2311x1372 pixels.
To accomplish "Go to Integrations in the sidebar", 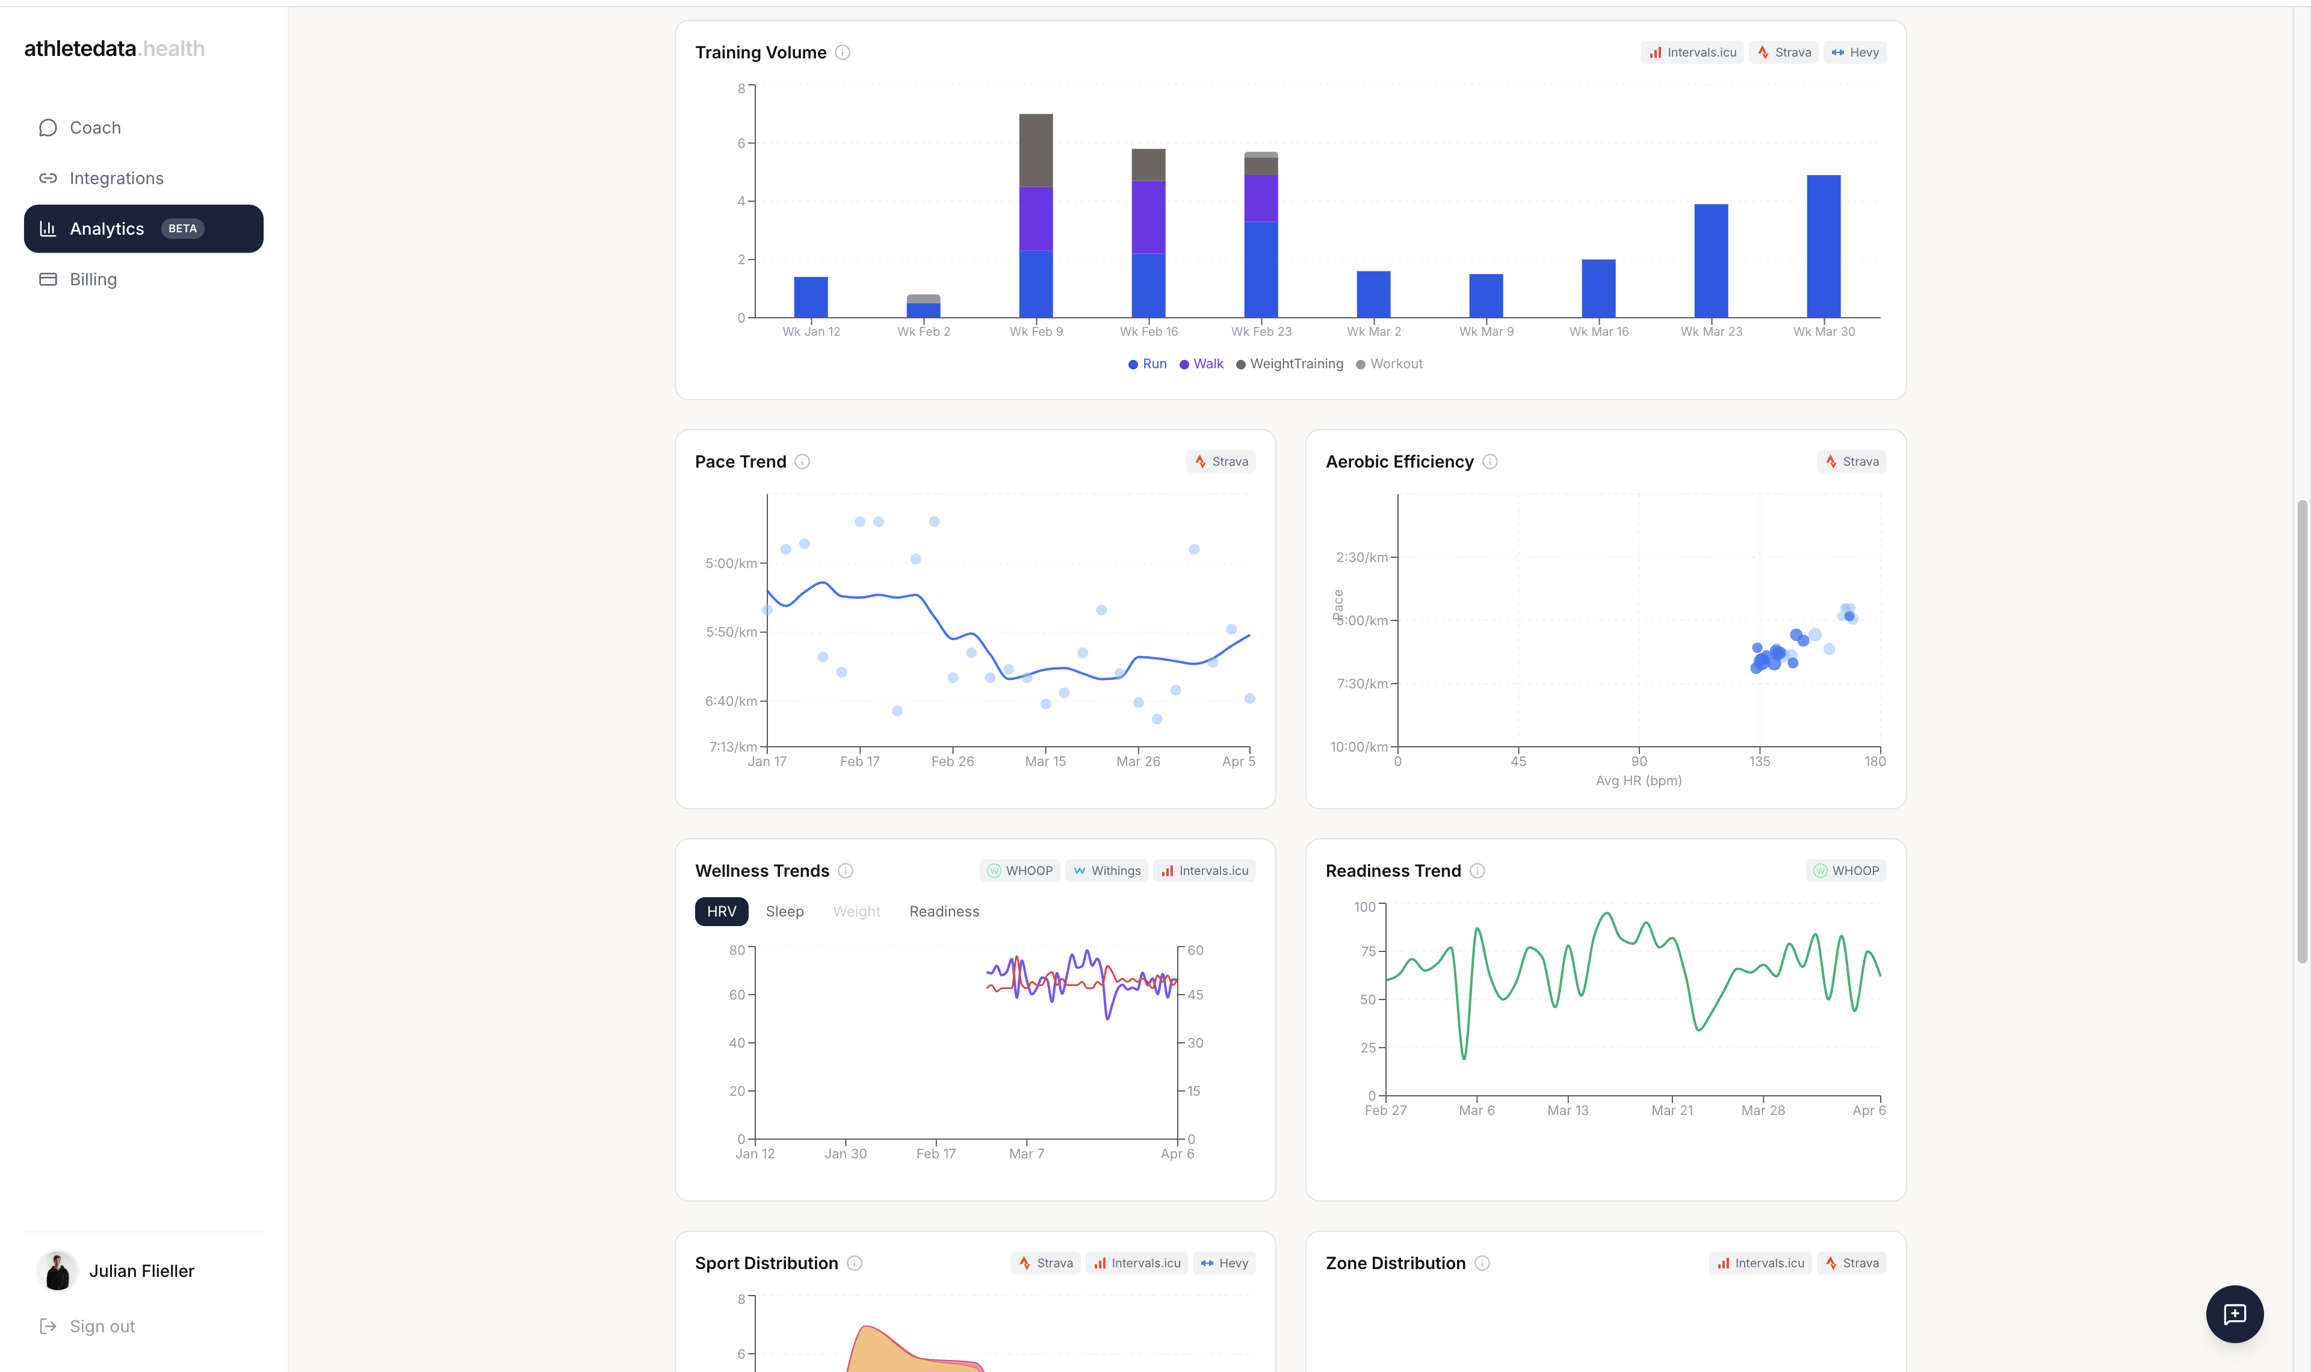I will coord(117,179).
